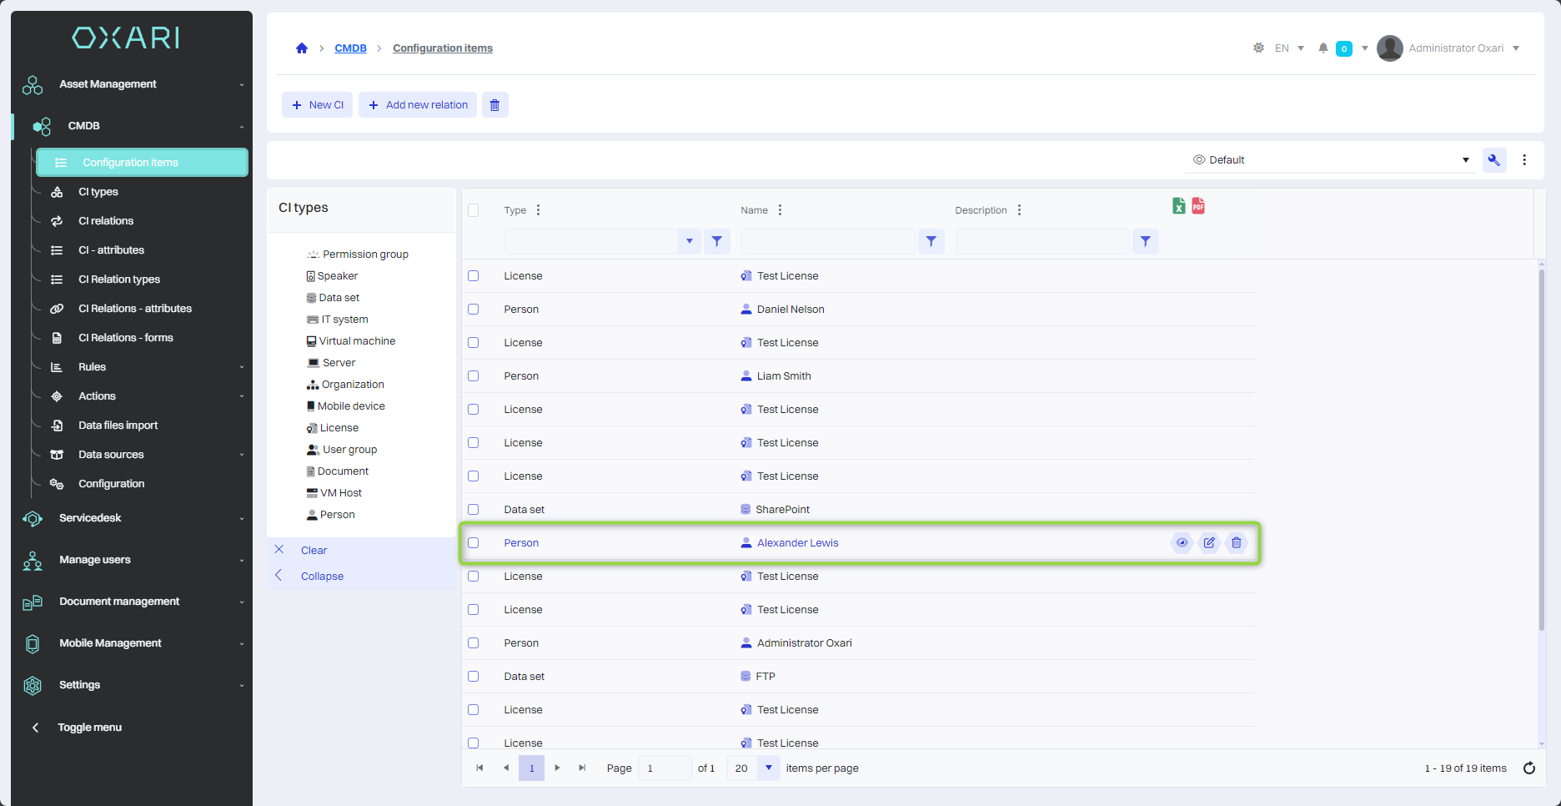Open the Type filter dropdown arrow
The image size is (1561, 806).
[689, 242]
